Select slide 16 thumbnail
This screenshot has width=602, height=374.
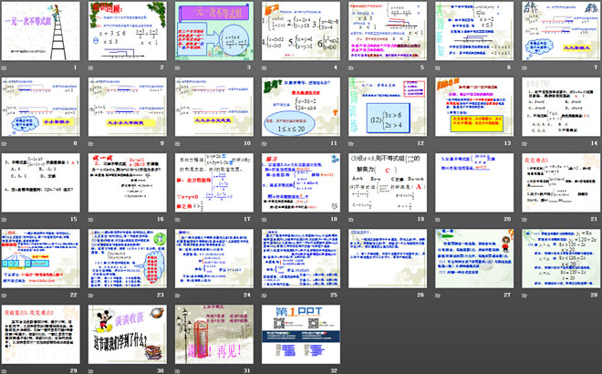pos(128,184)
